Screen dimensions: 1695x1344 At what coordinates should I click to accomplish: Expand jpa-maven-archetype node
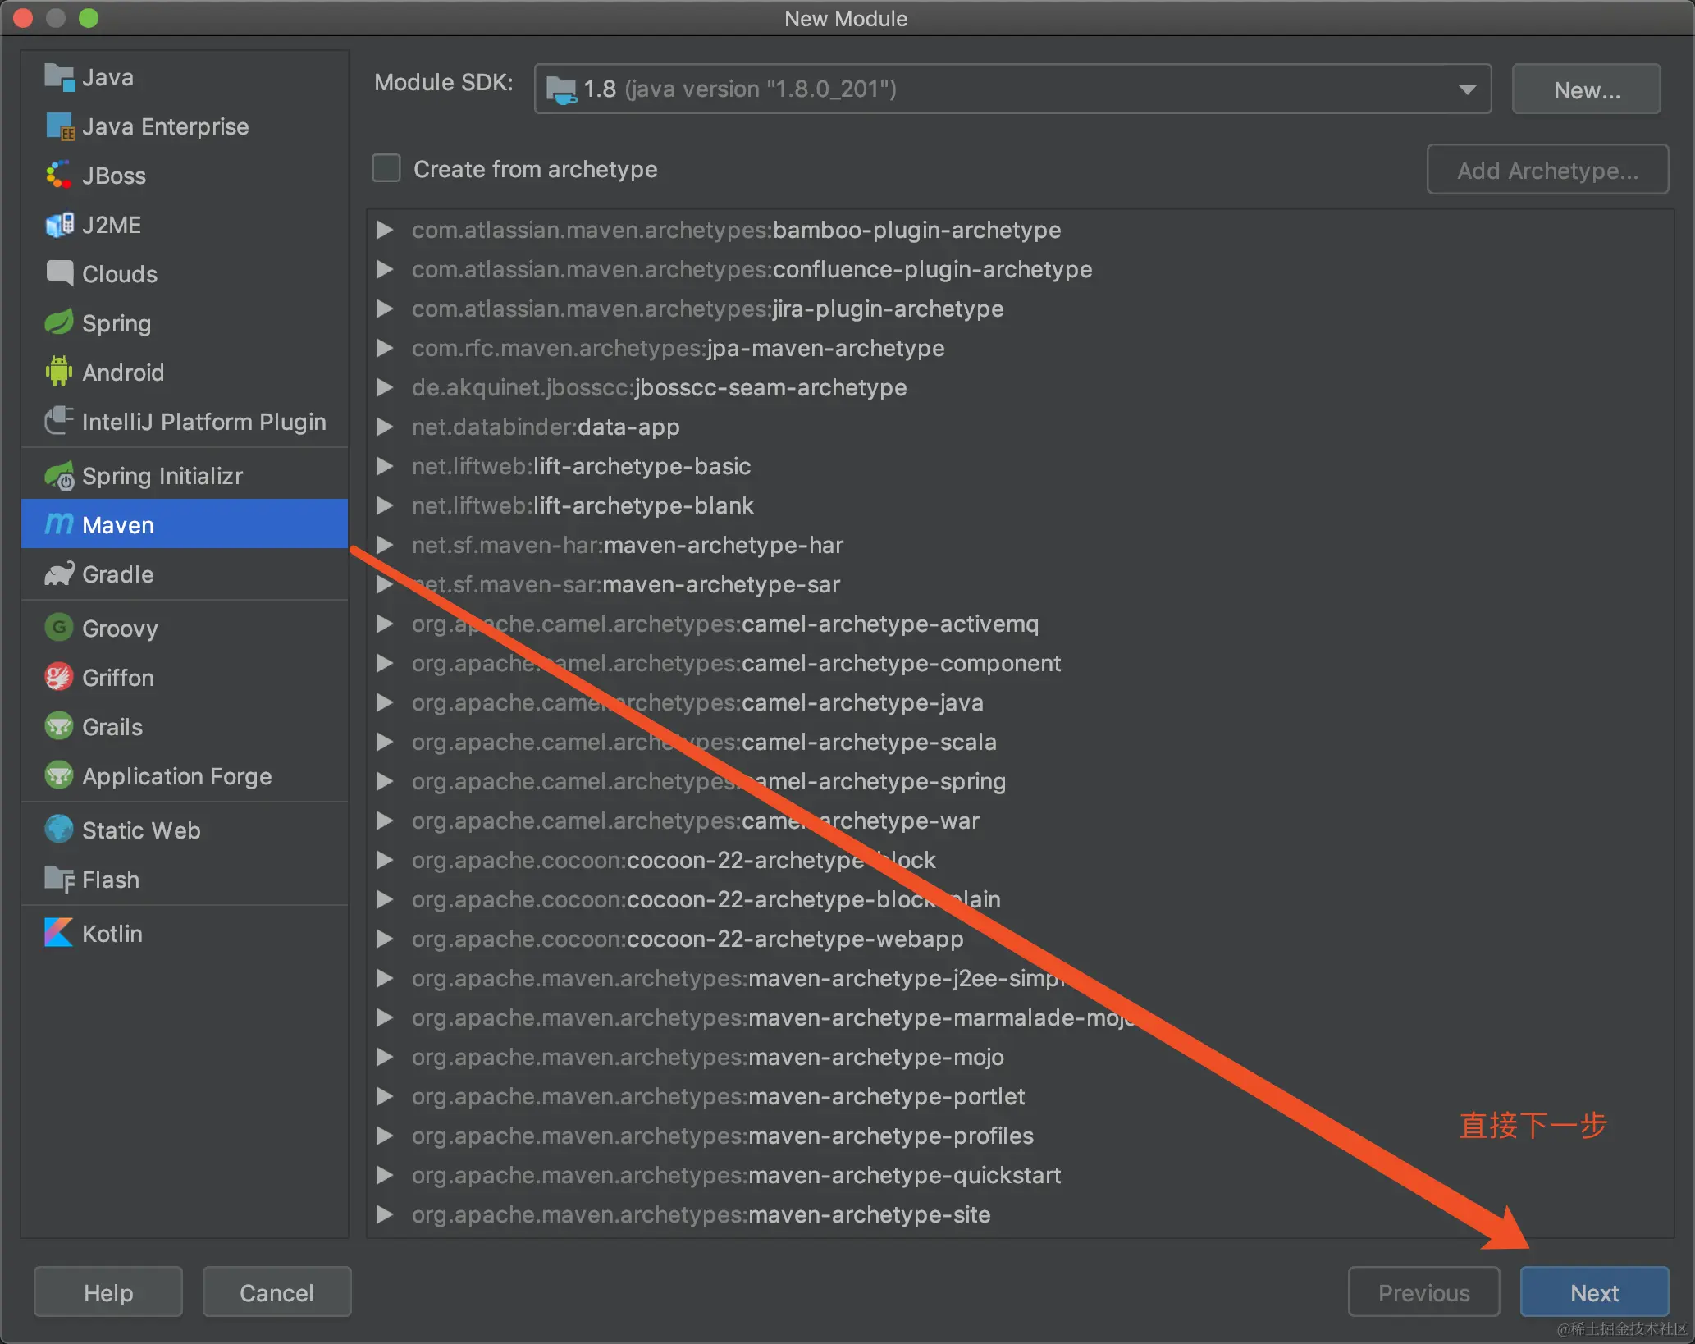click(x=384, y=348)
